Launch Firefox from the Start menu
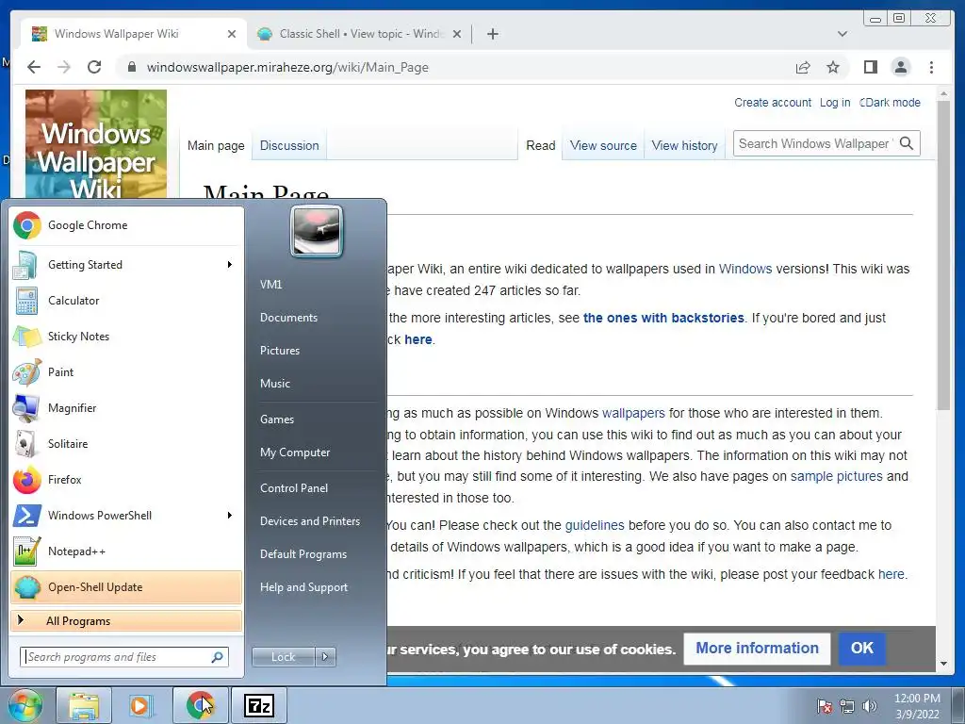This screenshot has width=965, height=724. click(126, 479)
